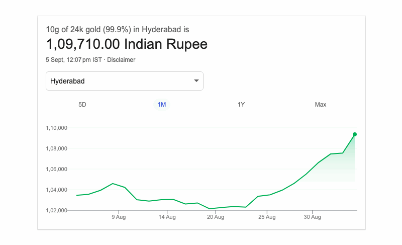The width and height of the screenshot is (402, 245).
Task: Click the 9 Aug axis label
Action: [x=119, y=217]
